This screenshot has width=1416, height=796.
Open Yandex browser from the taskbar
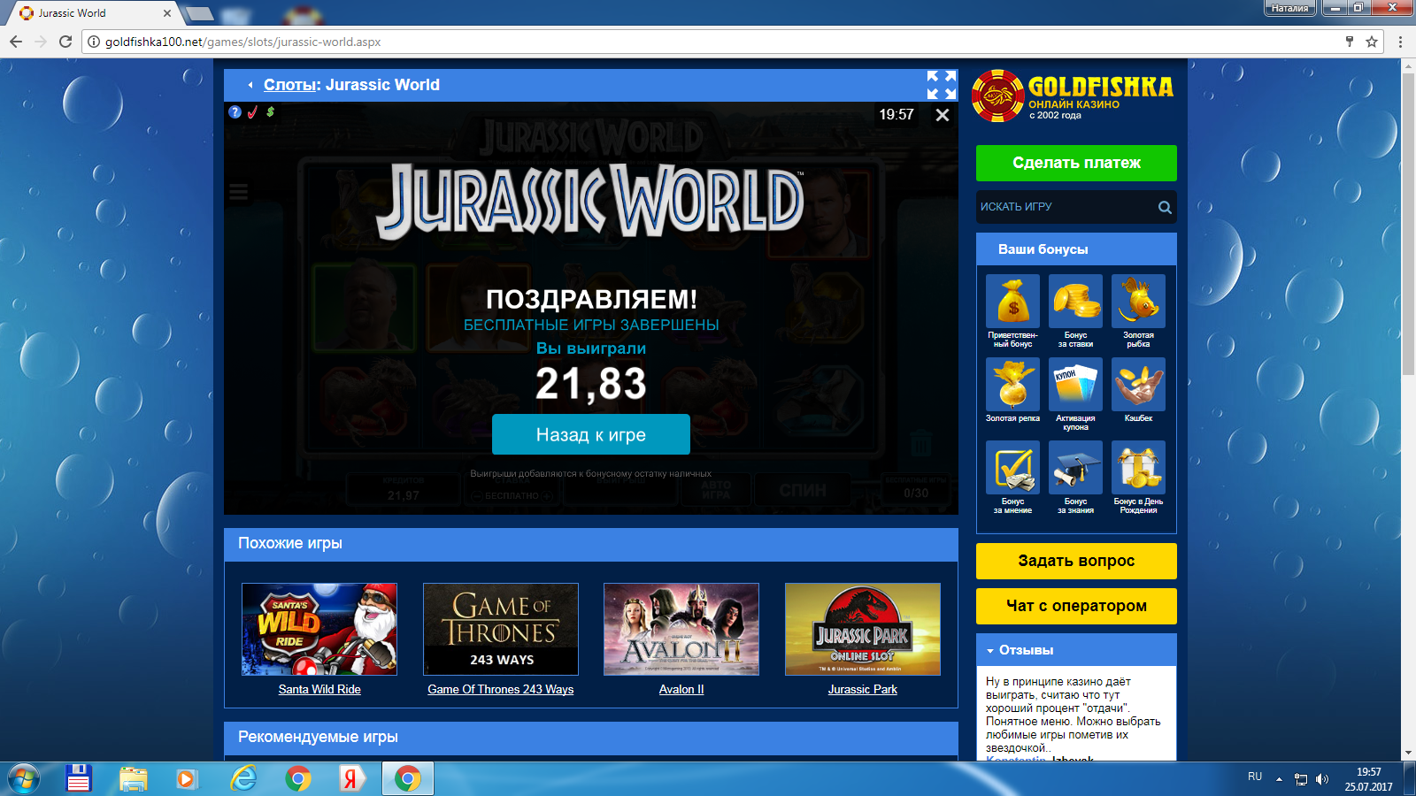click(351, 778)
